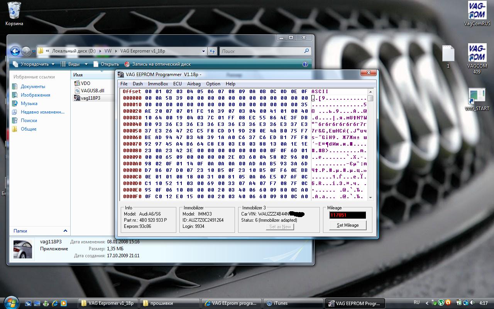Open the Help menu in VAG EEPROM Programmer
This screenshot has width=494, height=309.
point(230,84)
